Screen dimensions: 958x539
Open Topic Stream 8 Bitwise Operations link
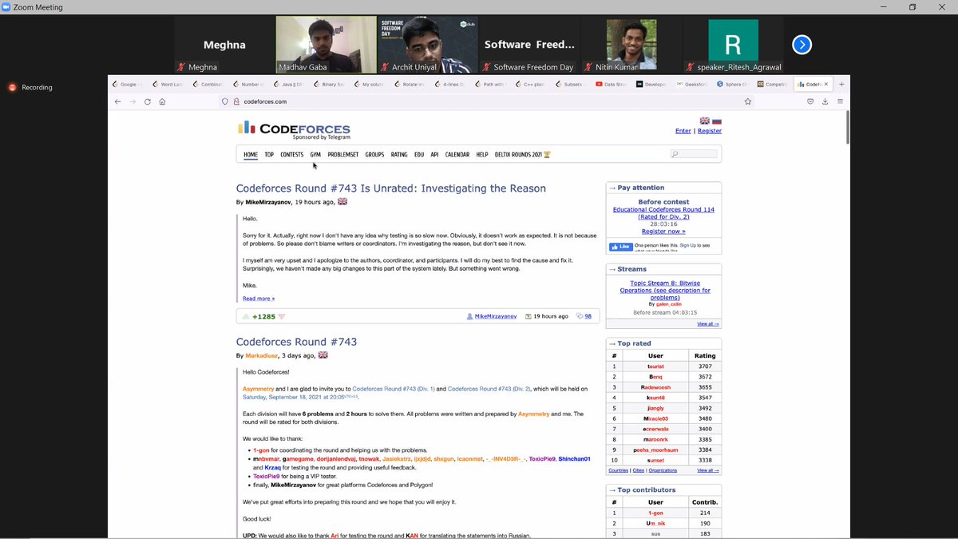click(664, 291)
